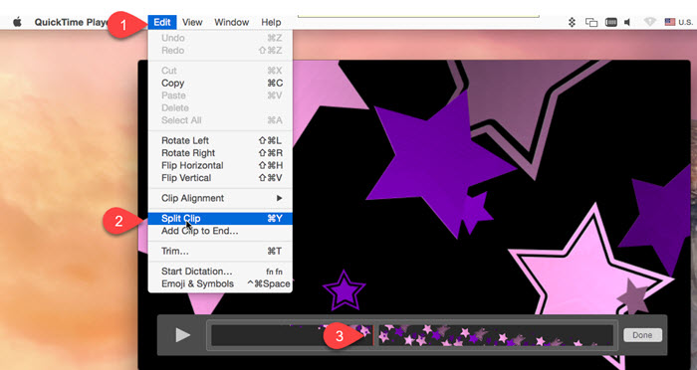Image resolution: width=697 pixels, height=370 pixels.
Task: Open the Dropbox menu bar icon
Action: click(x=573, y=22)
